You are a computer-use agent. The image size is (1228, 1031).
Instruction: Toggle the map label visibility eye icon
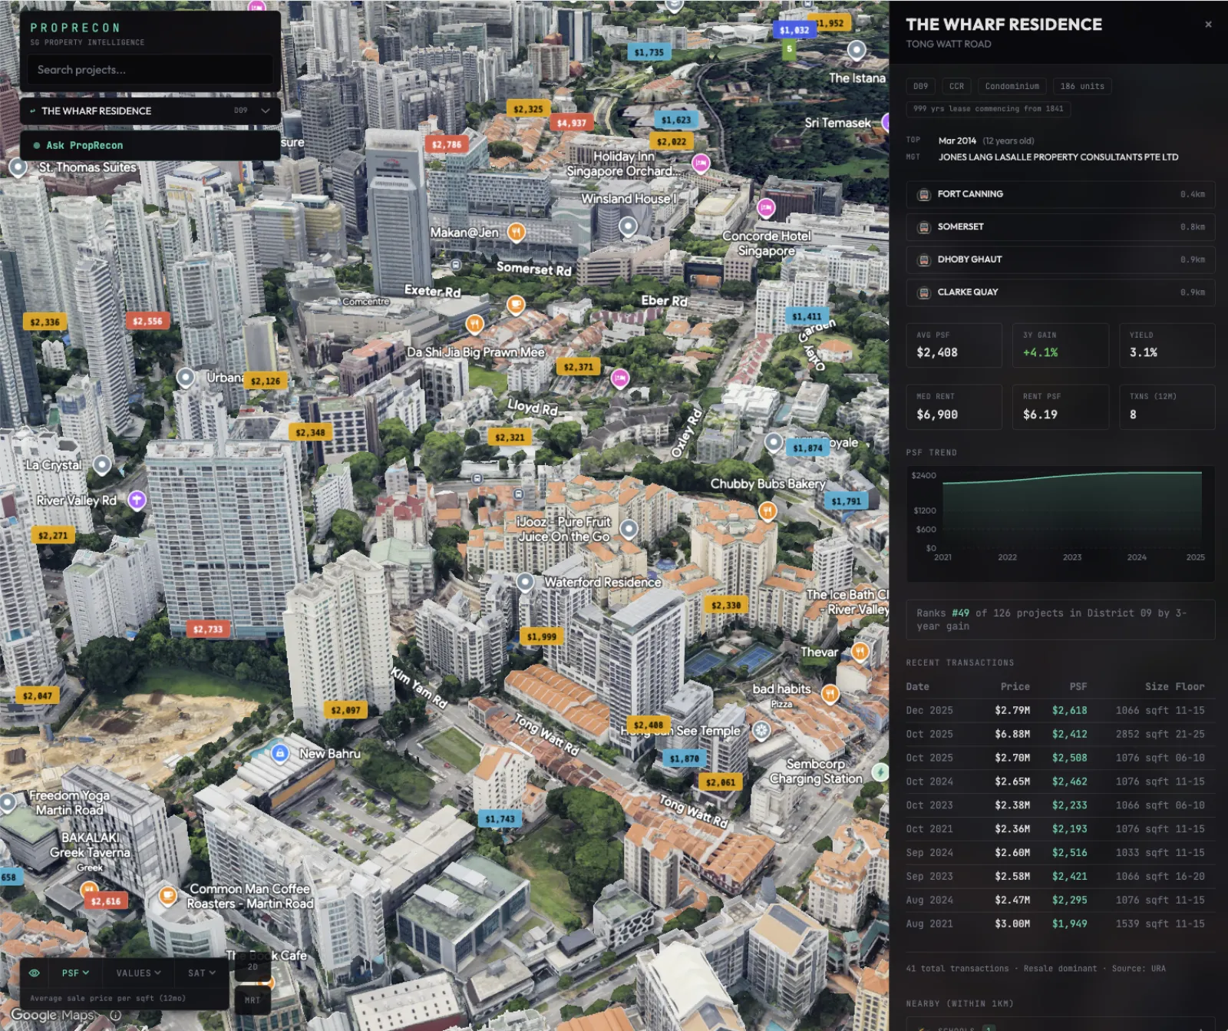pyautogui.click(x=35, y=973)
